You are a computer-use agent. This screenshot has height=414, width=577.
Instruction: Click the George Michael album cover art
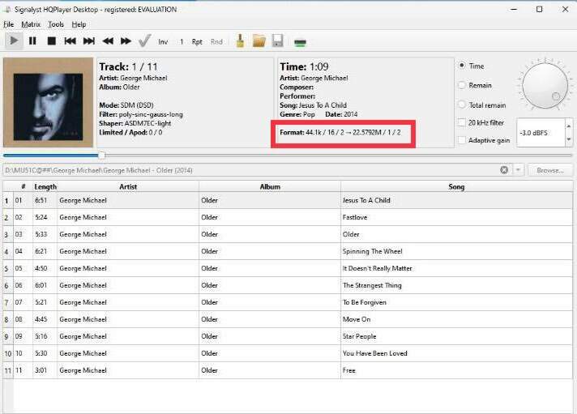coord(48,102)
